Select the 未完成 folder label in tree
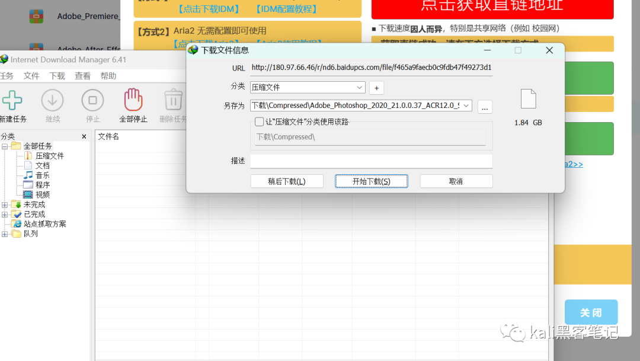 point(34,205)
